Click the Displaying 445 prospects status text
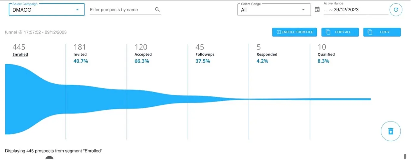 coord(54,151)
